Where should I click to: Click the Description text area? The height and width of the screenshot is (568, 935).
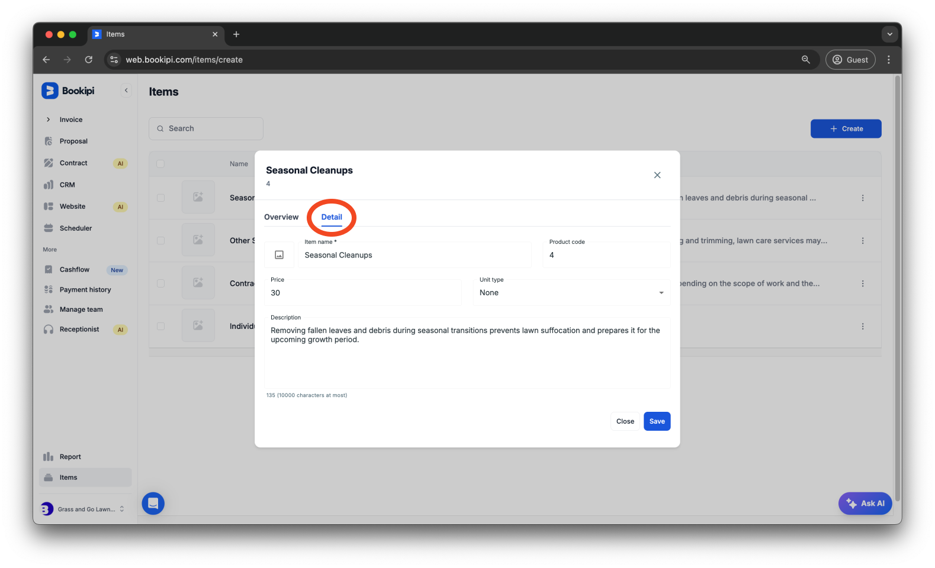tap(467, 353)
